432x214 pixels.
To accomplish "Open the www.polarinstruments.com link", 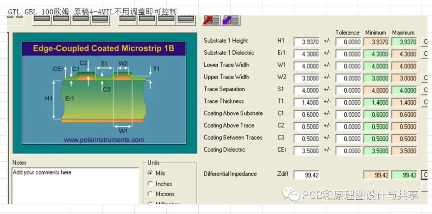I will point(104,140).
